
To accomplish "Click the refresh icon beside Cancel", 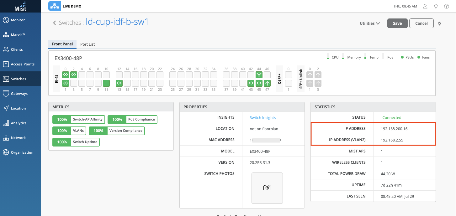I will coord(439,23).
